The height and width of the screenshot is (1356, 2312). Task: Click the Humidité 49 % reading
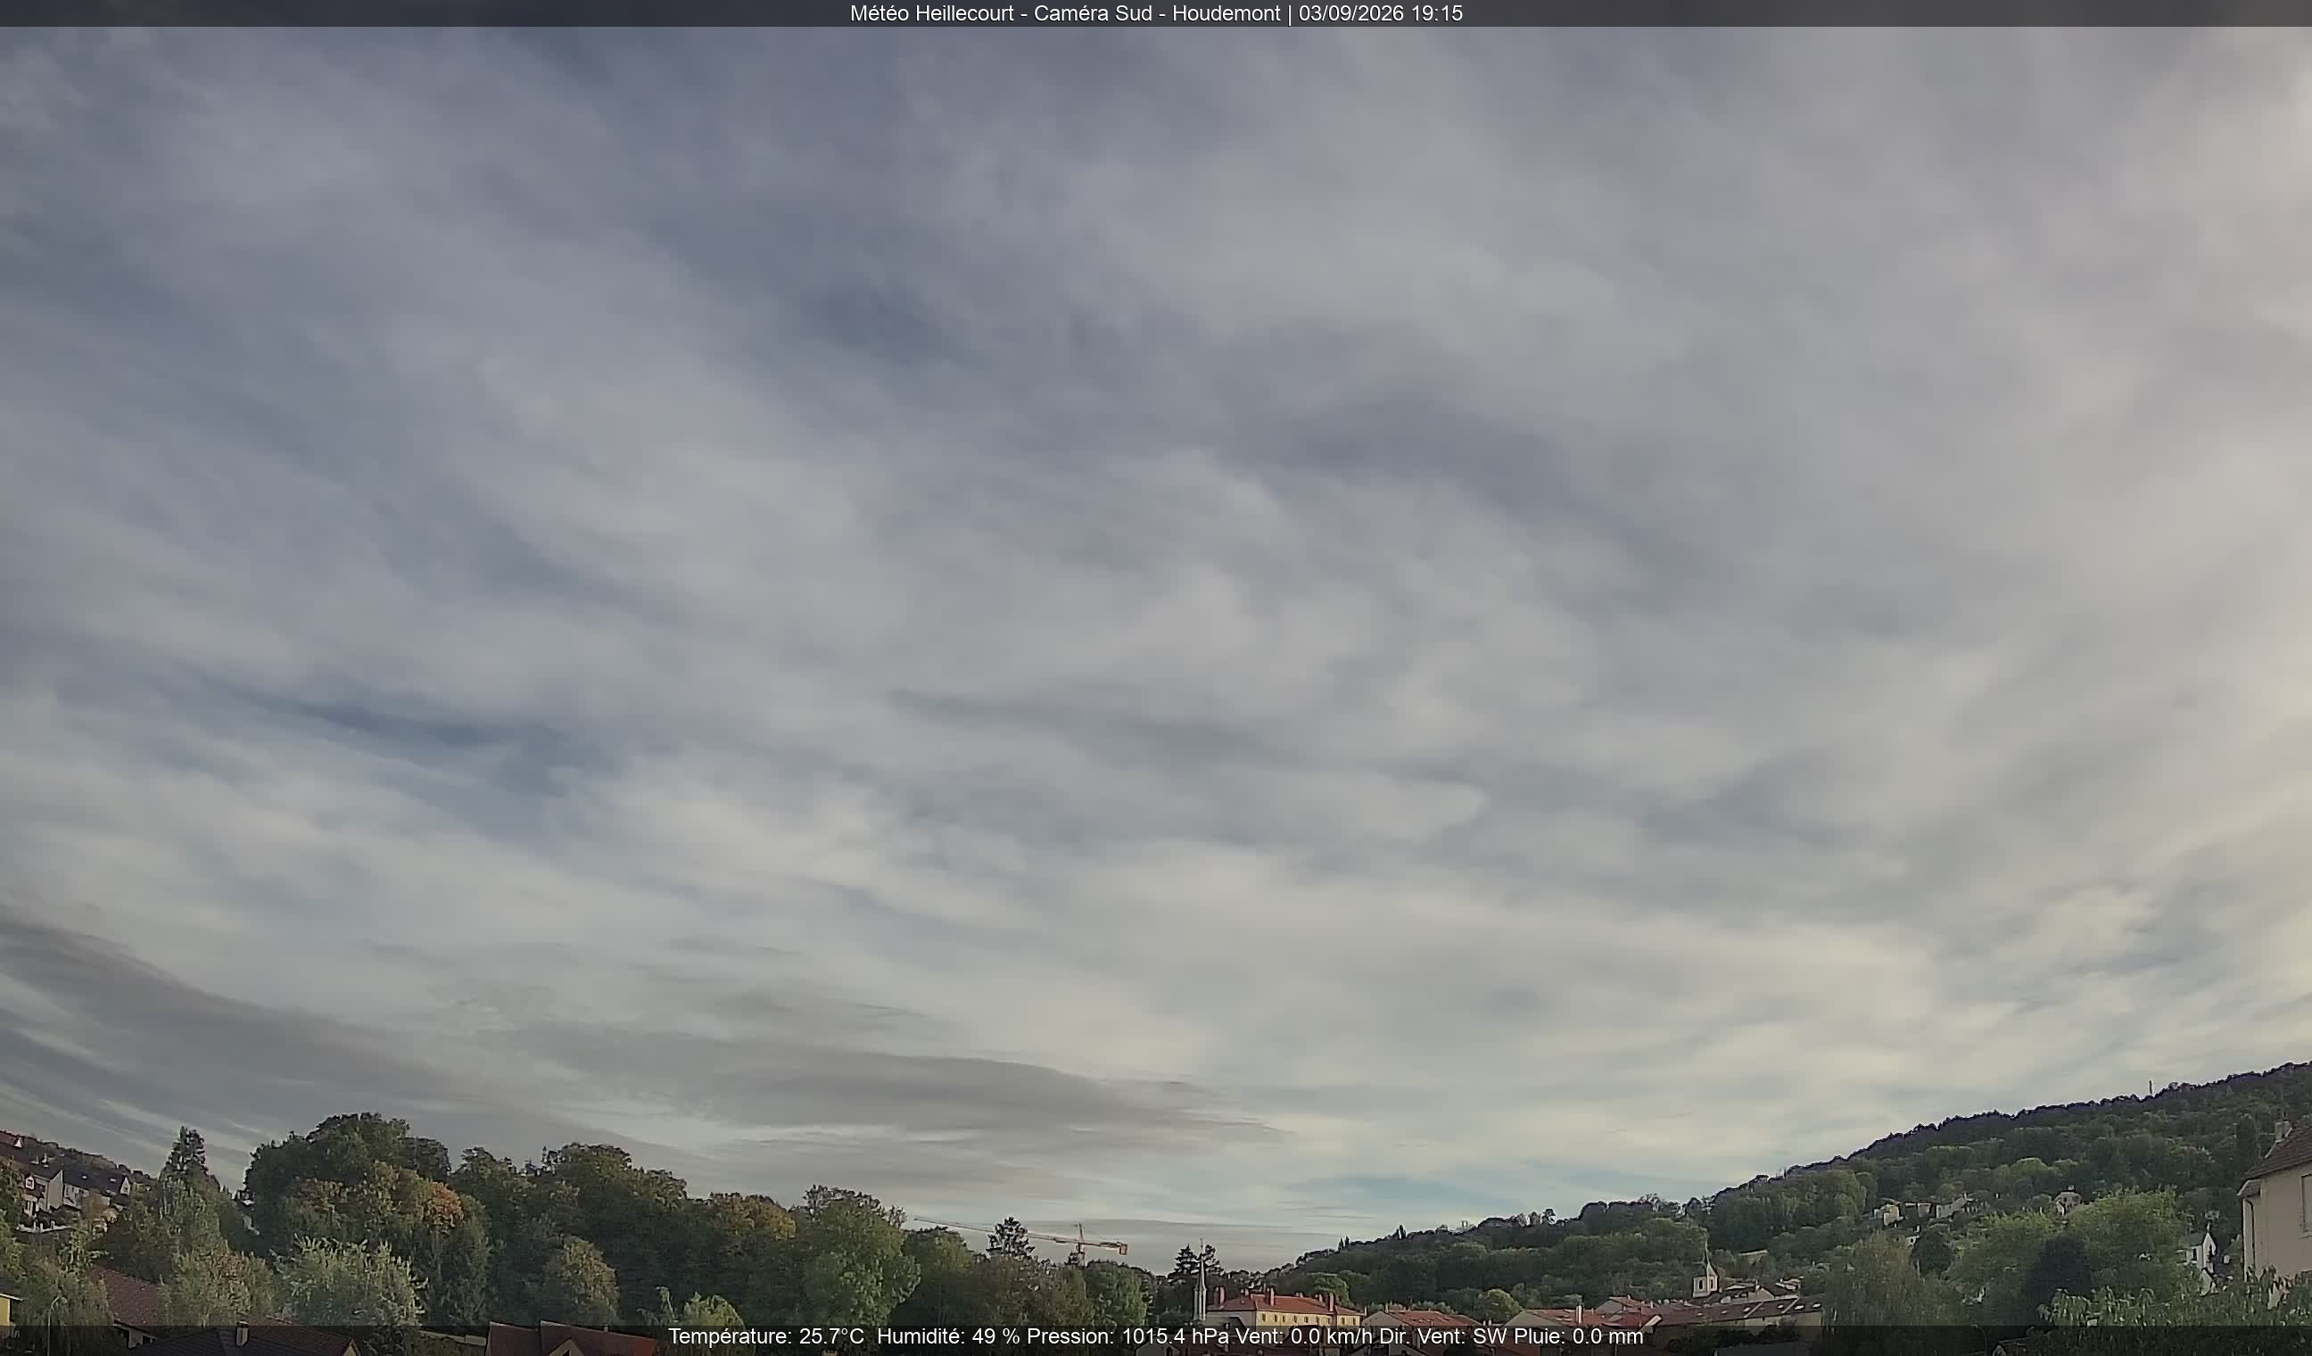point(949,1336)
